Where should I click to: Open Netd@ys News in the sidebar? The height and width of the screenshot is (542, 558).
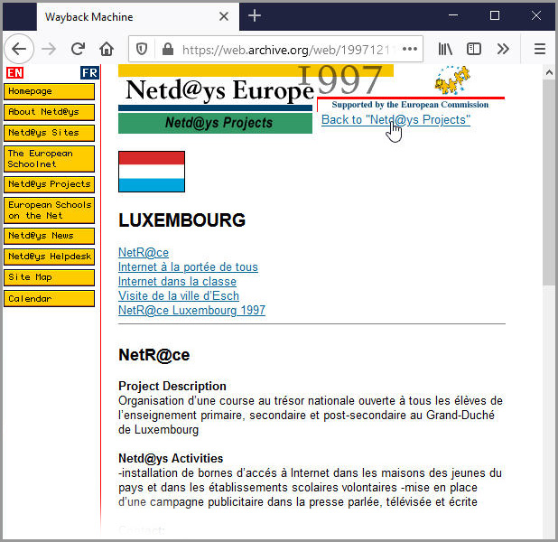(49, 236)
